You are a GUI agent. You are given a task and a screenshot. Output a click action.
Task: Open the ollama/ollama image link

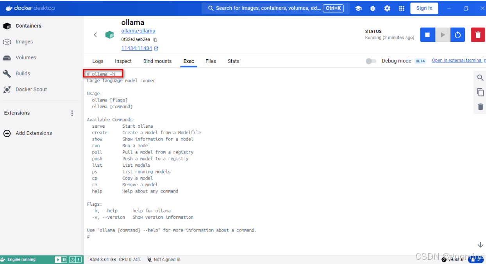(x=138, y=31)
